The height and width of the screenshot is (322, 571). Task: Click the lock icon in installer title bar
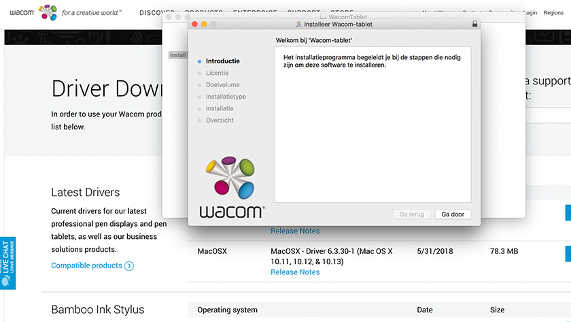474,24
